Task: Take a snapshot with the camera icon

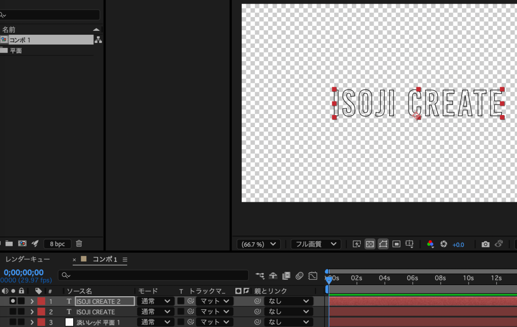Action: (x=485, y=244)
